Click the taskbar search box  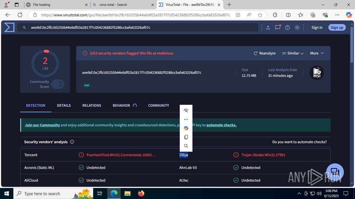coord(53,193)
